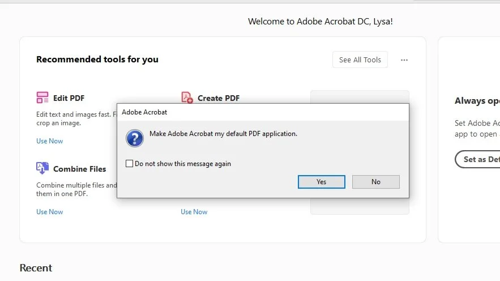Click Use Now under Edit PDF
Viewport: 500px width, 281px height.
[x=50, y=141]
